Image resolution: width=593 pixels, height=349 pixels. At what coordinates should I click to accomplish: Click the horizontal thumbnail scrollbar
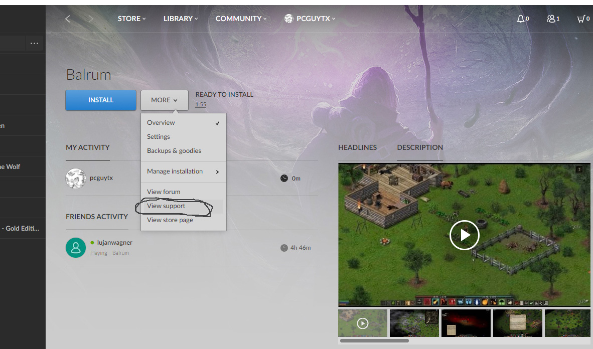click(x=374, y=340)
